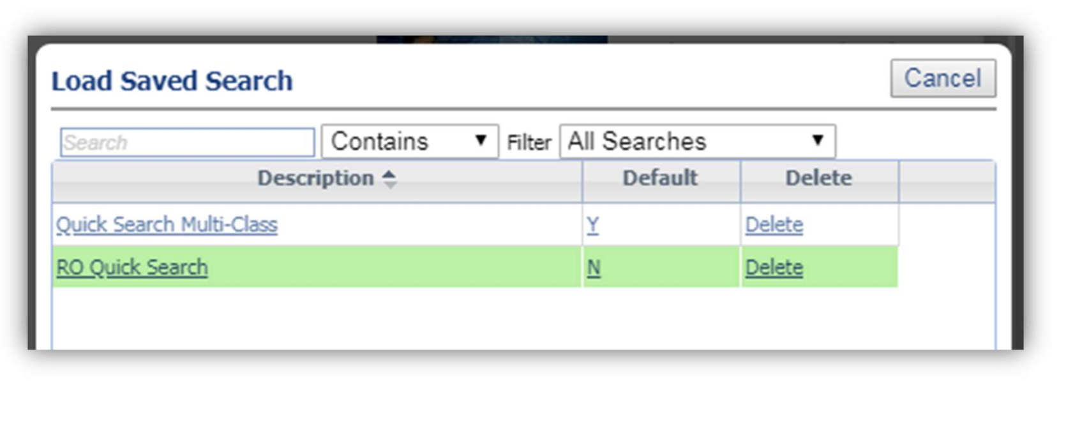1066x422 pixels.
Task: Open the Contains match-type dropdown
Action: [410, 142]
